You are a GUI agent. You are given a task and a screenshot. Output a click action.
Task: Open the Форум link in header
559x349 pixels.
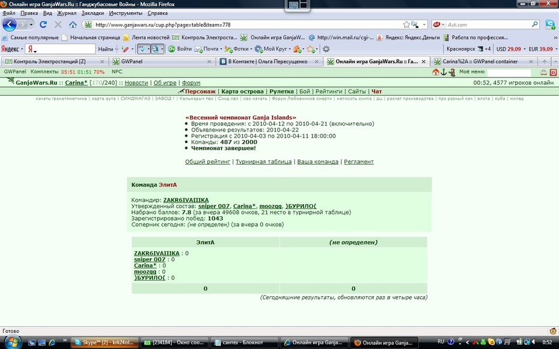click(x=191, y=83)
